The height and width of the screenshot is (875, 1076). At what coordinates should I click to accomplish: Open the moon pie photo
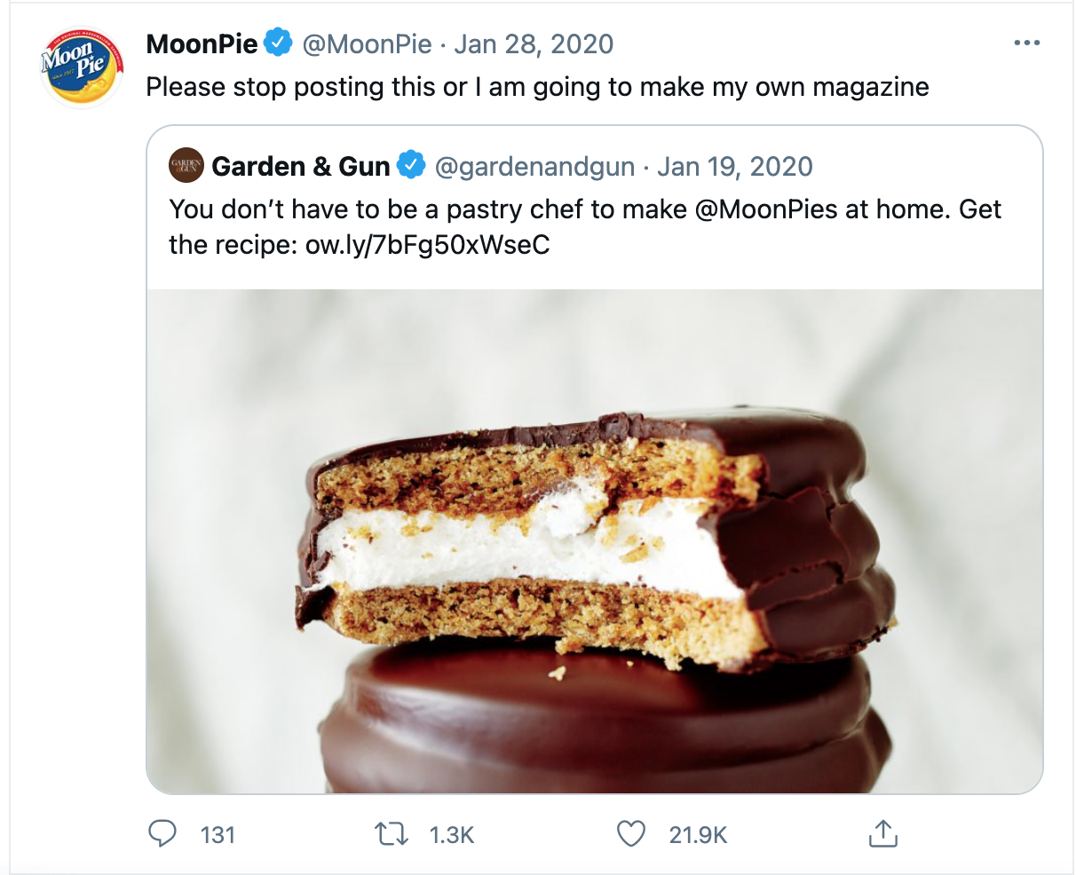[x=594, y=540]
